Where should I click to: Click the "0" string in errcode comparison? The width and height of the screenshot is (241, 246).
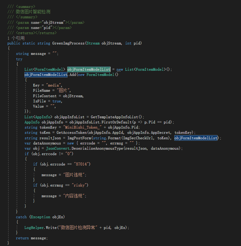click(68, 154)
